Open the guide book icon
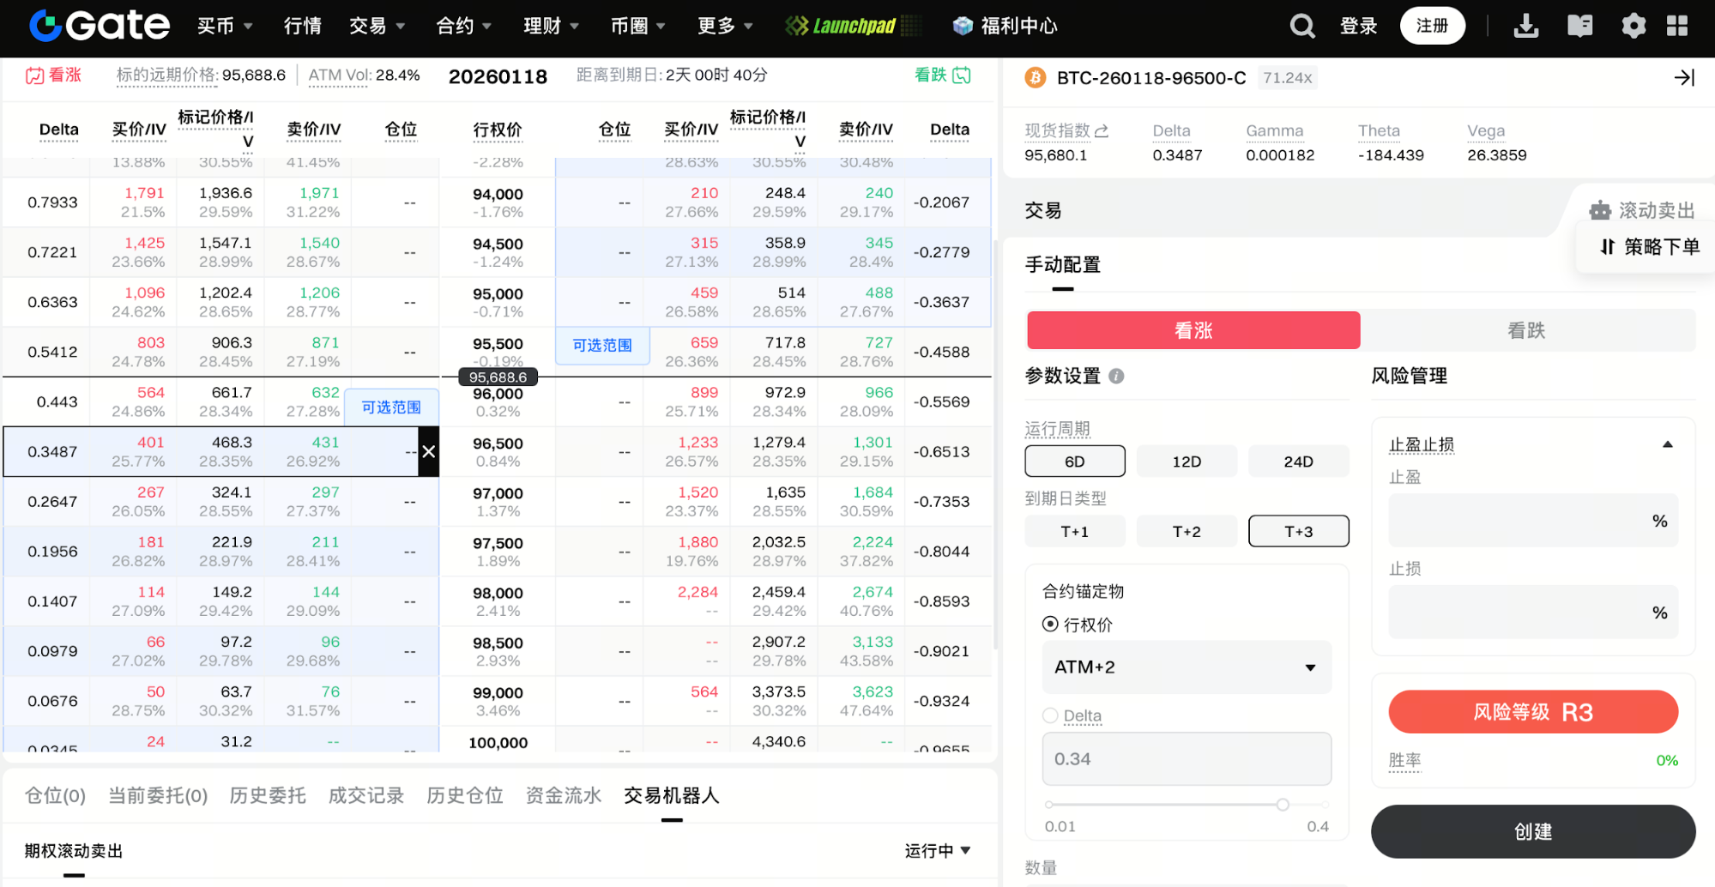Viewport: 1715px width, 887px height. pos(1579,27)
